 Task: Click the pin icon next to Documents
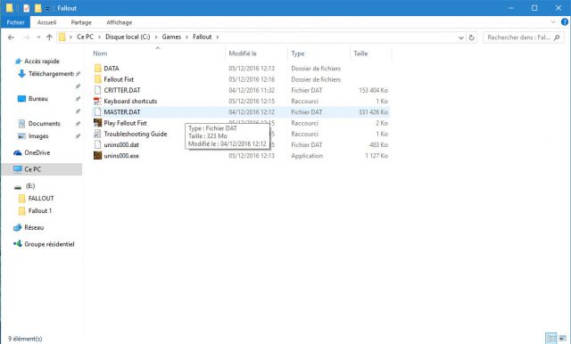78,124
